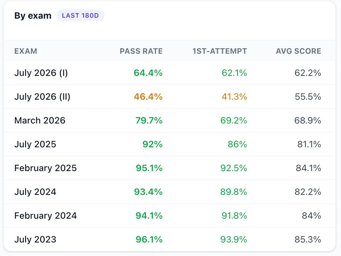Image resolution: width=341 pixels, height=256 pixels.
Task: Open the July 2026 (II) exam row
Action: point(170,96)
